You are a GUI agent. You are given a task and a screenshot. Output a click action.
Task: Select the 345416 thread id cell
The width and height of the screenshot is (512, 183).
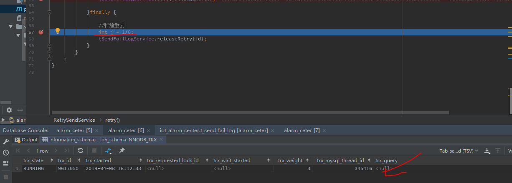coord(343,168)
